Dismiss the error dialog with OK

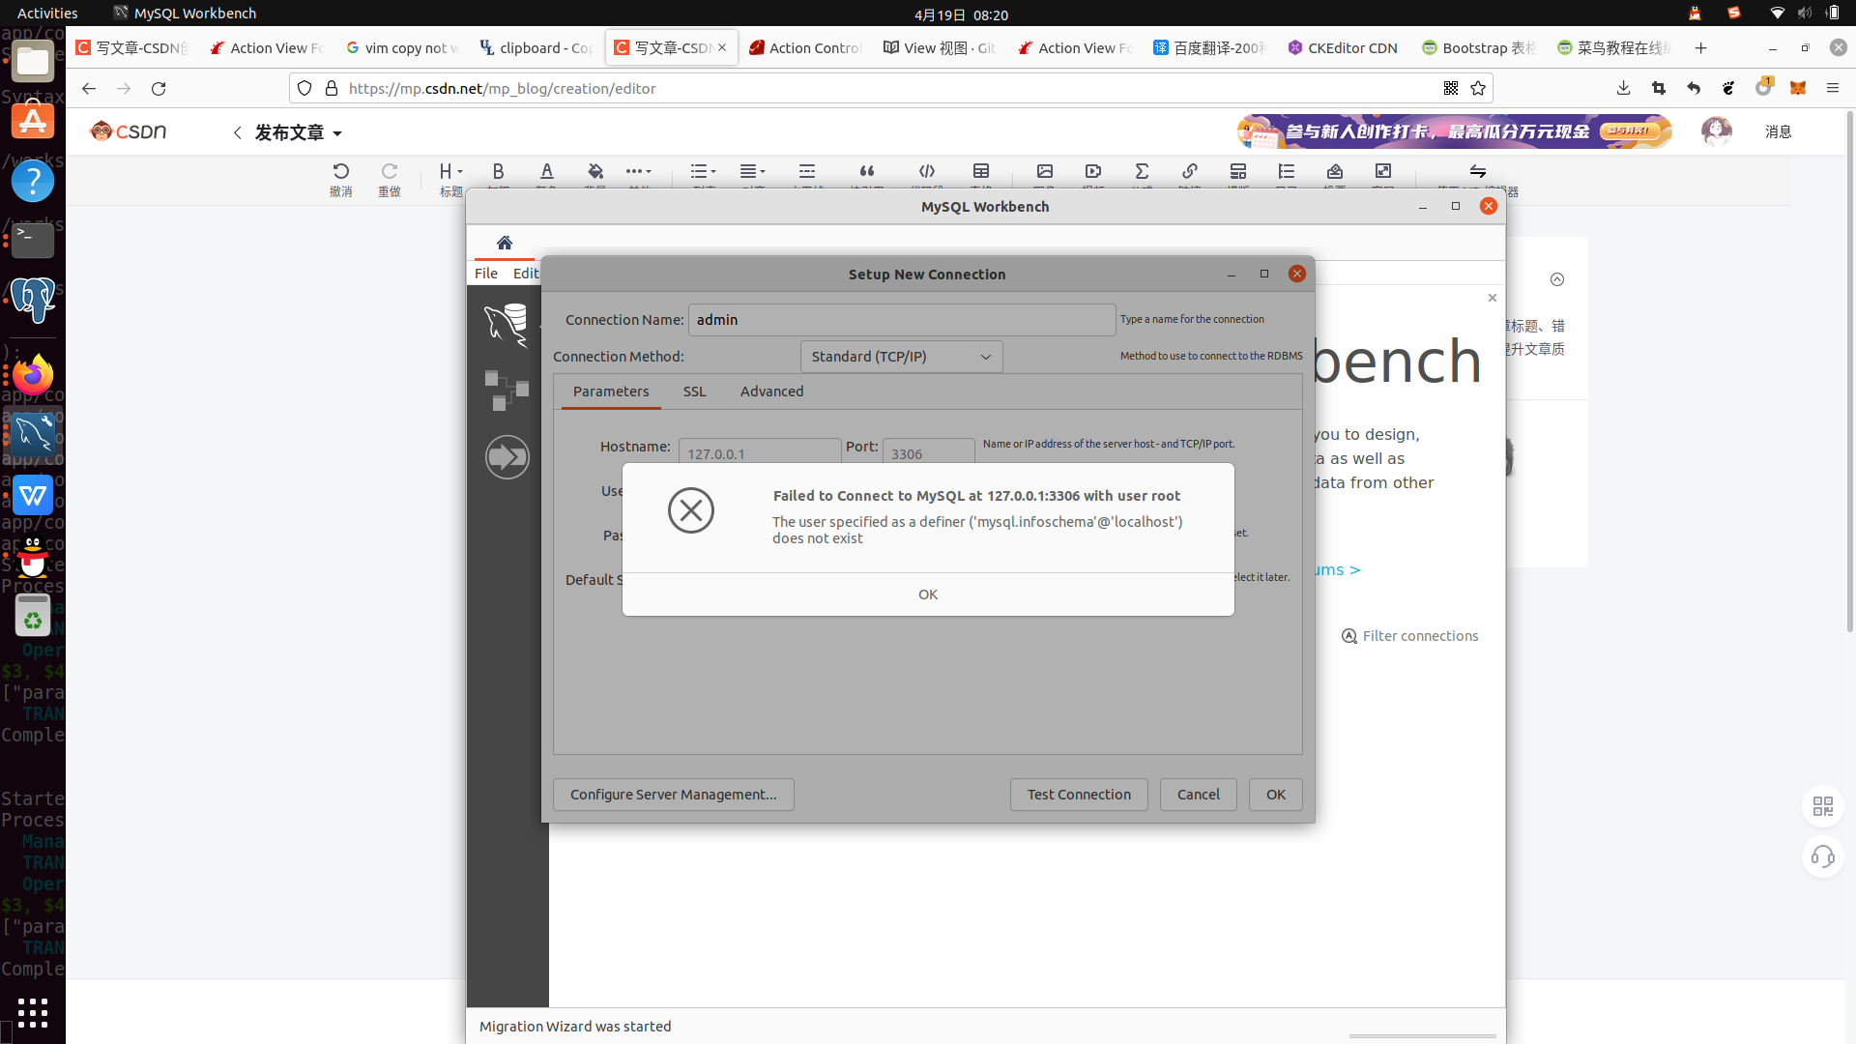pos(927,594)
